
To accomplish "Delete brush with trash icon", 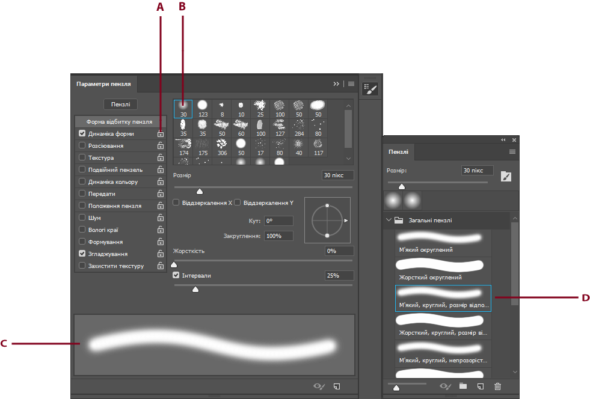I will 497,386.
